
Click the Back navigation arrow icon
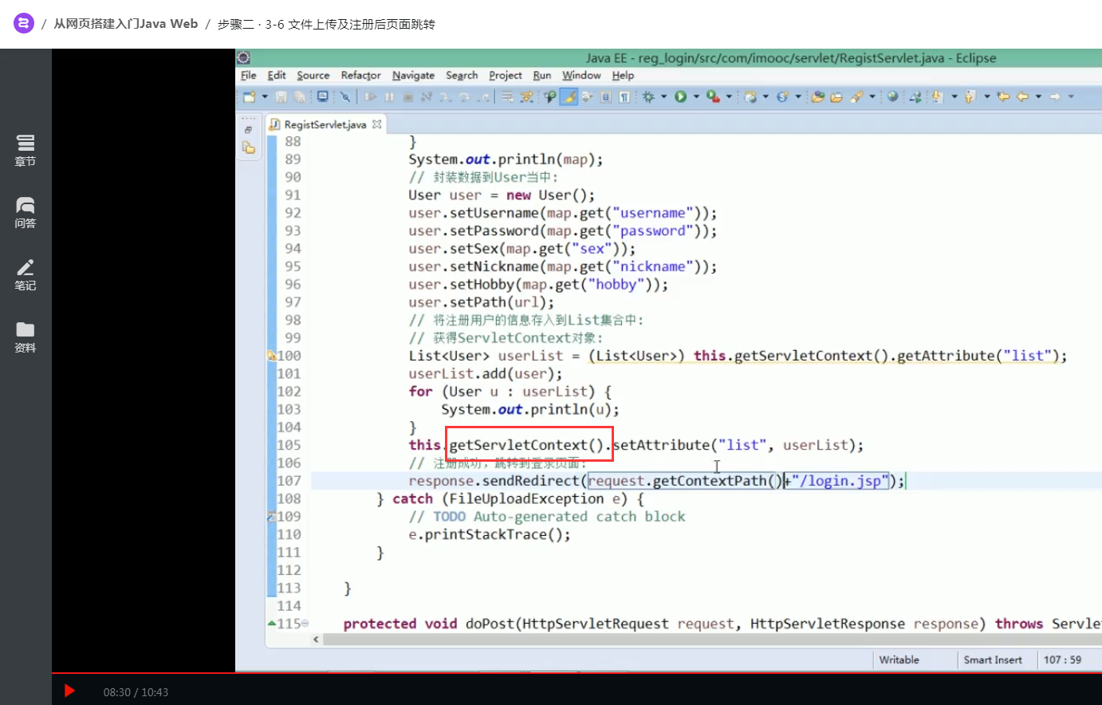pyautogui.click(x=1022, y=96)
